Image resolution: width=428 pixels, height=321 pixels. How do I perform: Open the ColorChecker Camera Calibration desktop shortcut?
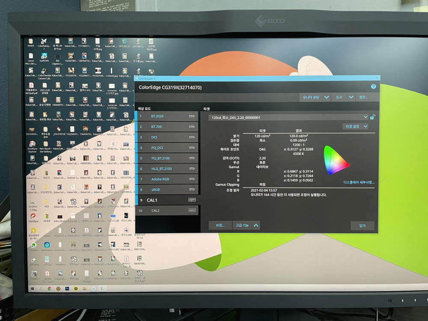pyautogui.click(x=44, y=74)
